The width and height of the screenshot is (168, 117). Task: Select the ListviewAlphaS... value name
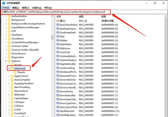(68, 56)
